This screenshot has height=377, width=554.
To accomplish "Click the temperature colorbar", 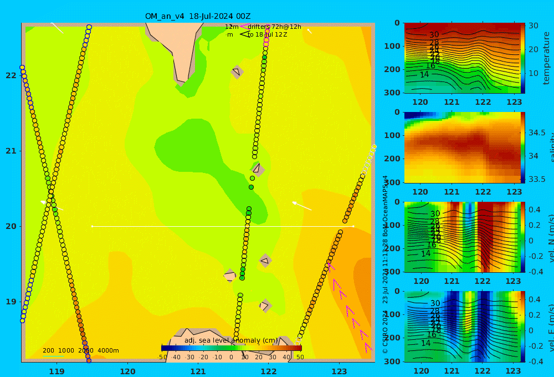I will pyautogui.click(x=523, y=58).
